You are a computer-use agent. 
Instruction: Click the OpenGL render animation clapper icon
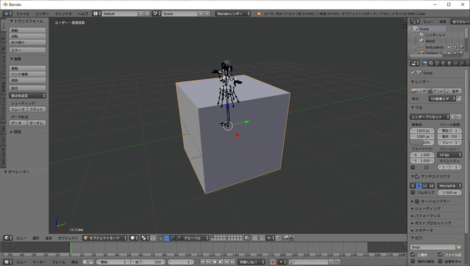tap(291, 238)
